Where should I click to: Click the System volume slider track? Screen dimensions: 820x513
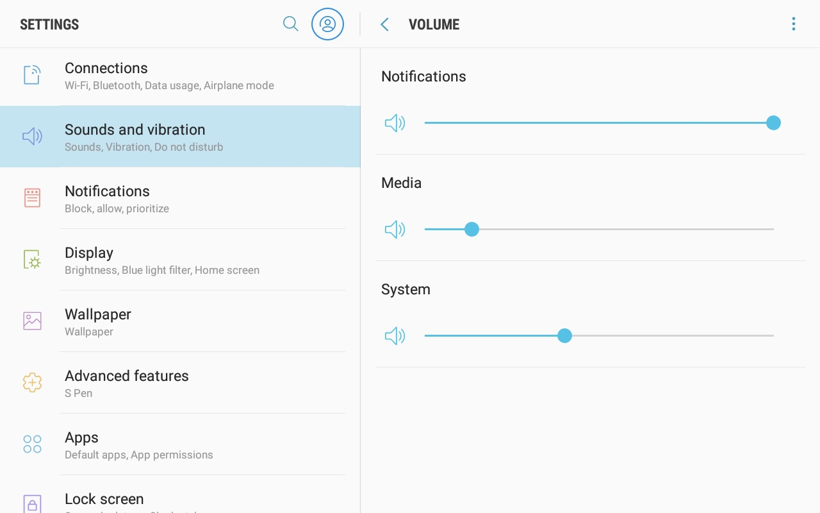[599, 335]
